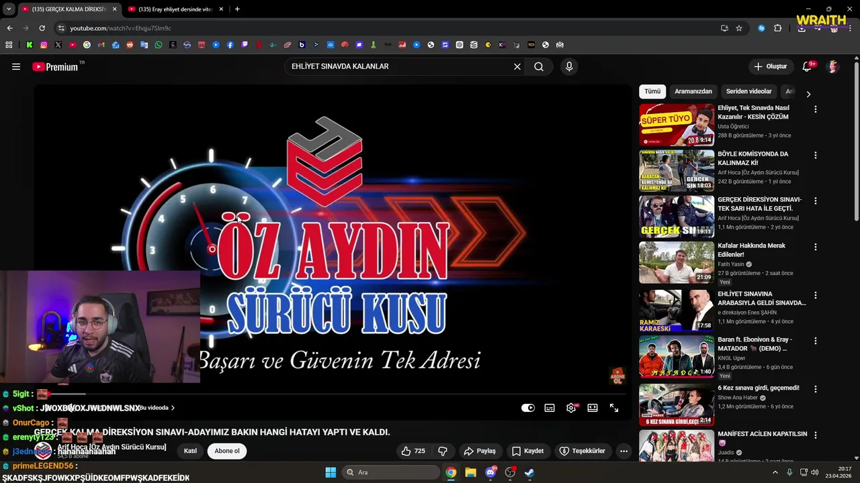Image resolution: width=860 pixels, height=483 pixels.
Task: Open the account avatar menu
Action: tap(832, 66)
